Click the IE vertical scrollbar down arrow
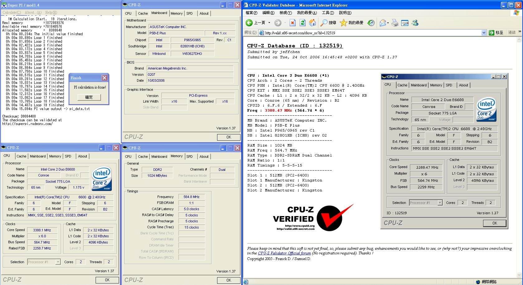 [519, 275]
